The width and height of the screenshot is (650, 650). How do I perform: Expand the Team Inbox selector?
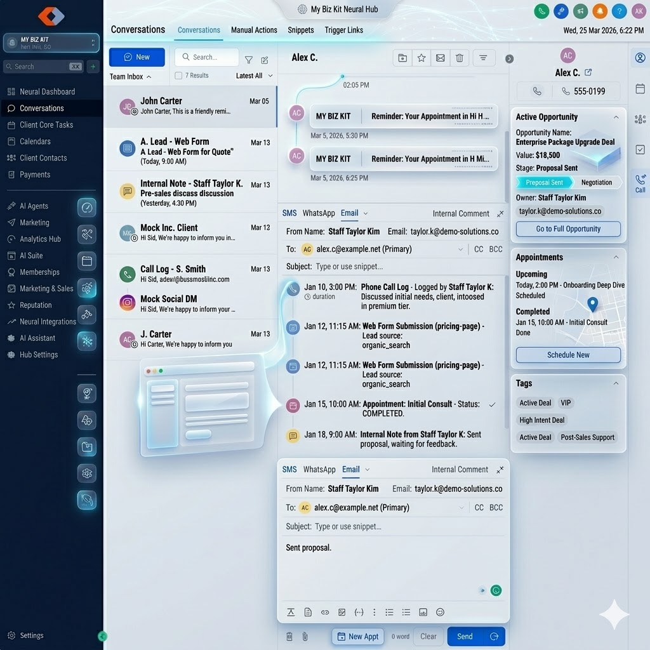pos(130,77)
